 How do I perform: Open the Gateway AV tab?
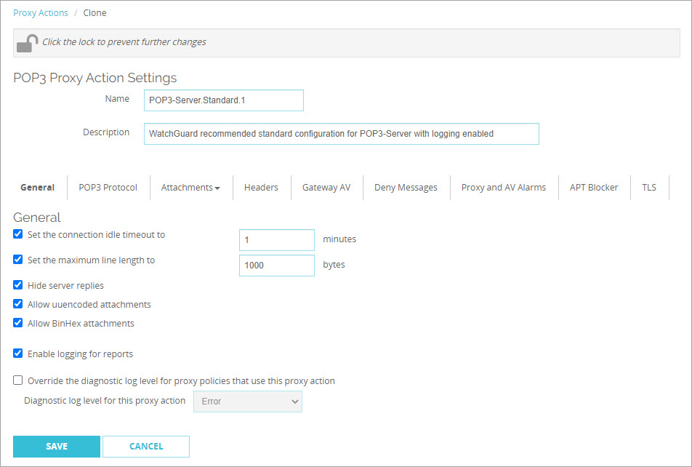tap(326, 187)
